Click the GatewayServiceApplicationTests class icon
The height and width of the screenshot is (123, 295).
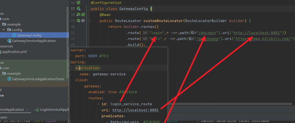tap(9, 79)
